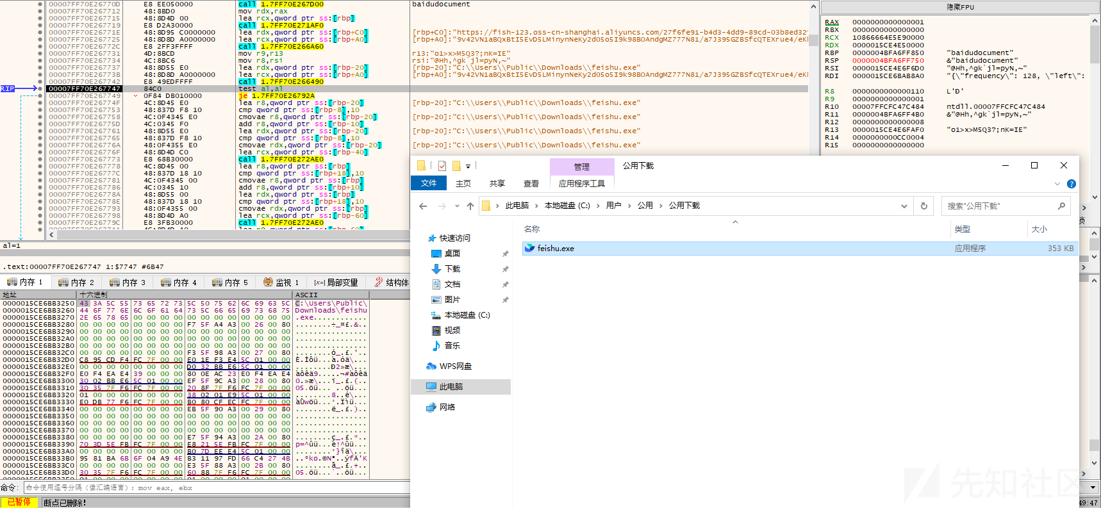Open the 共享 ribbon tab in Explorer
This screenshot has width=1101, height=508.
point(497,183)
